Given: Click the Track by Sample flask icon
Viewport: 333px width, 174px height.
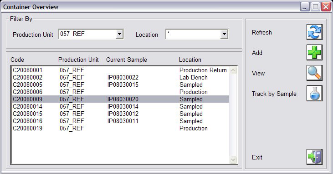Looking at the screenshot, I should pos(314,93).
